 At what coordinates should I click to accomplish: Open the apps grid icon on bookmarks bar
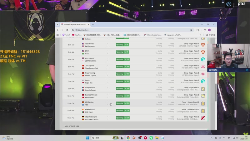pos(57,35)
